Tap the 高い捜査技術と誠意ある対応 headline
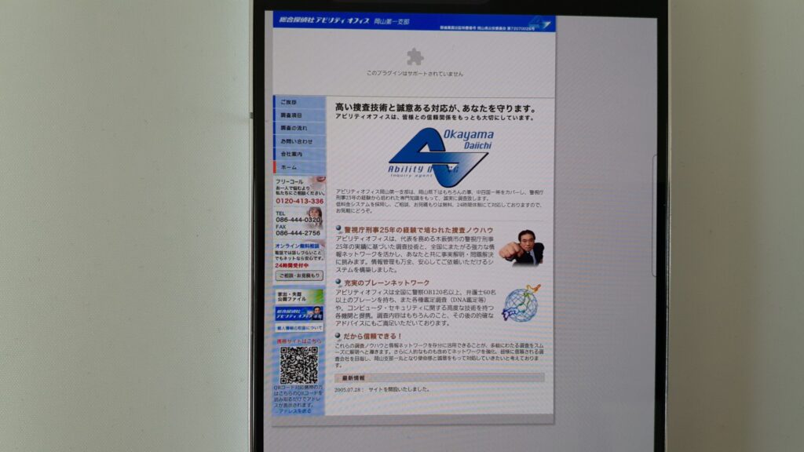This screenshot has width=804, height=452. click(x=435, y=108)
